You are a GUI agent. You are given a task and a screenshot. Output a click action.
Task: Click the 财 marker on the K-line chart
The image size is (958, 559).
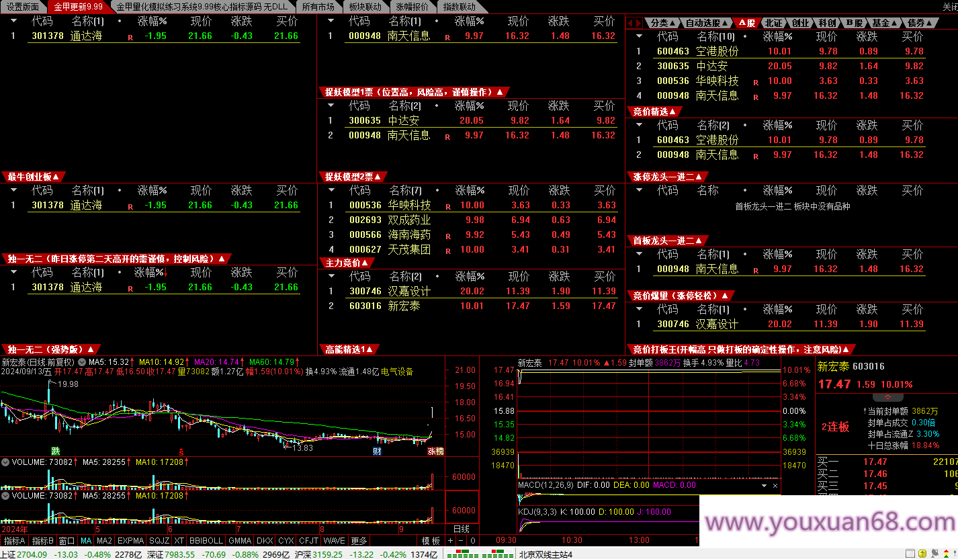tap(378, 451)
